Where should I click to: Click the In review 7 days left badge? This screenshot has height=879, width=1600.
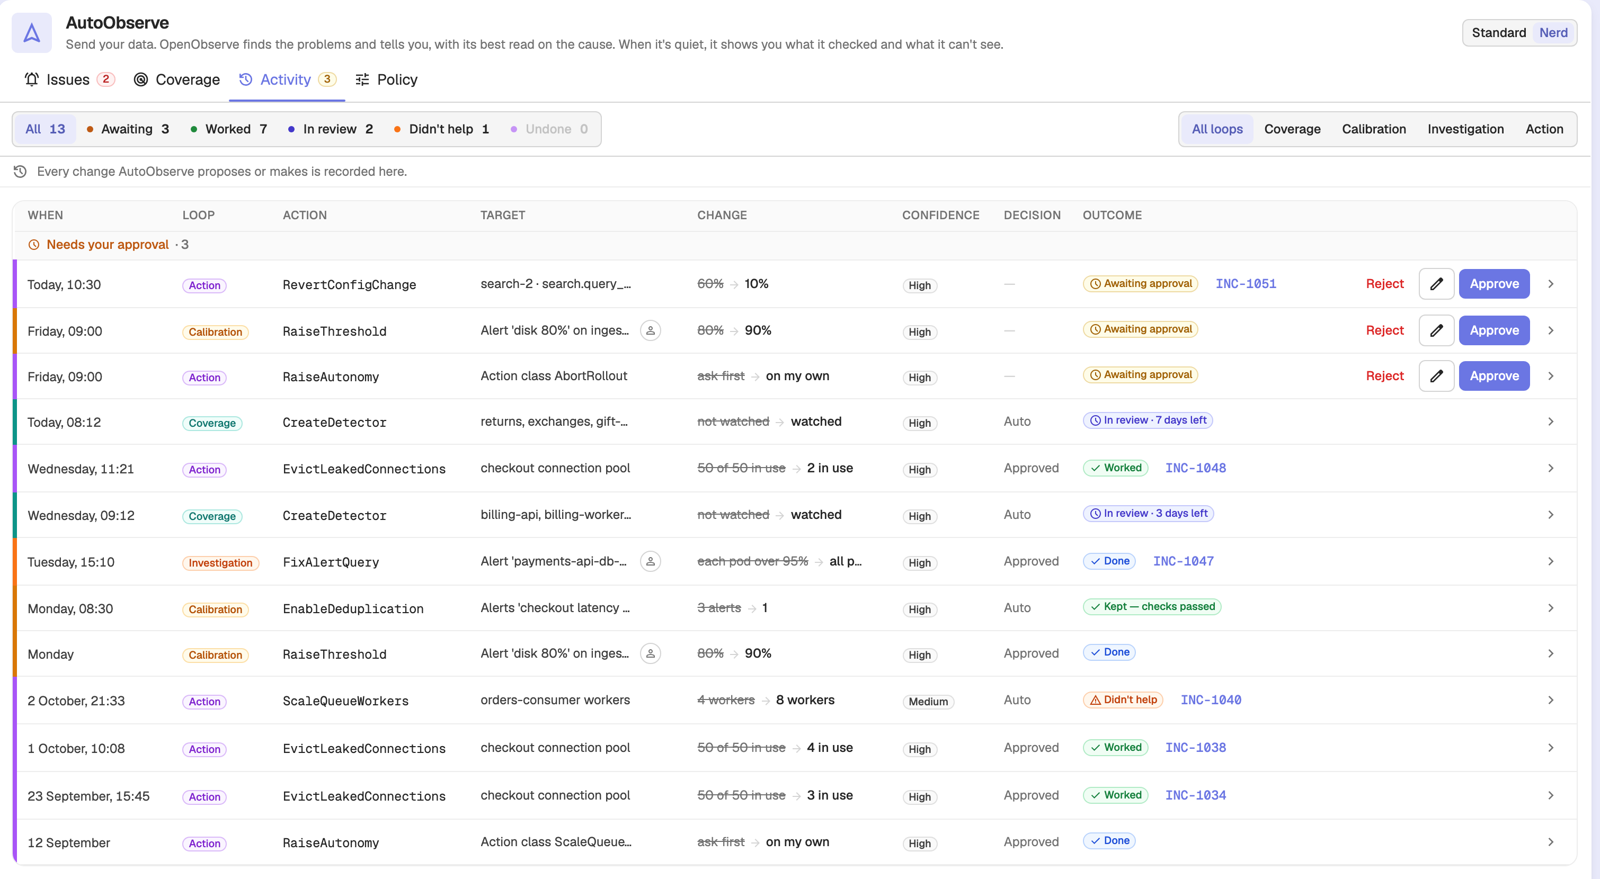pyautogui.click(x=1148, y=420)
